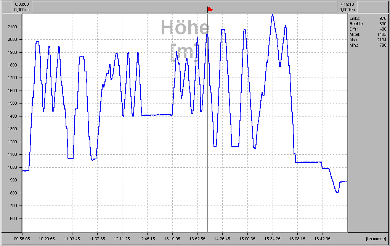
Task: Click the Mittel value 1485
Action: pyautogui.click(x=381, y=34)
